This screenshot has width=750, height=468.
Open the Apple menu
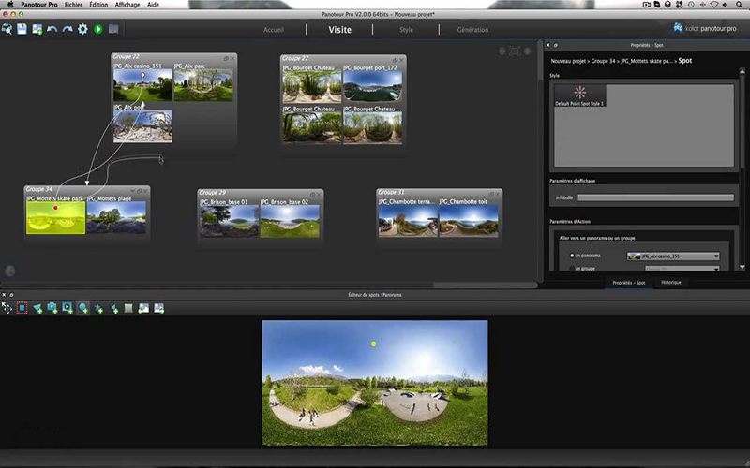pos(10,5)
